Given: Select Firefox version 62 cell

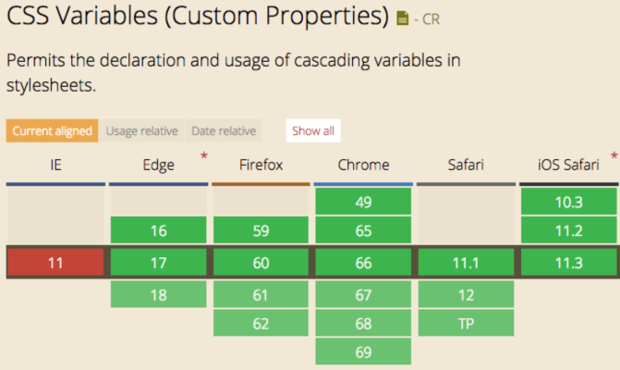Looking at the screenshot, I should click(261, 324).
